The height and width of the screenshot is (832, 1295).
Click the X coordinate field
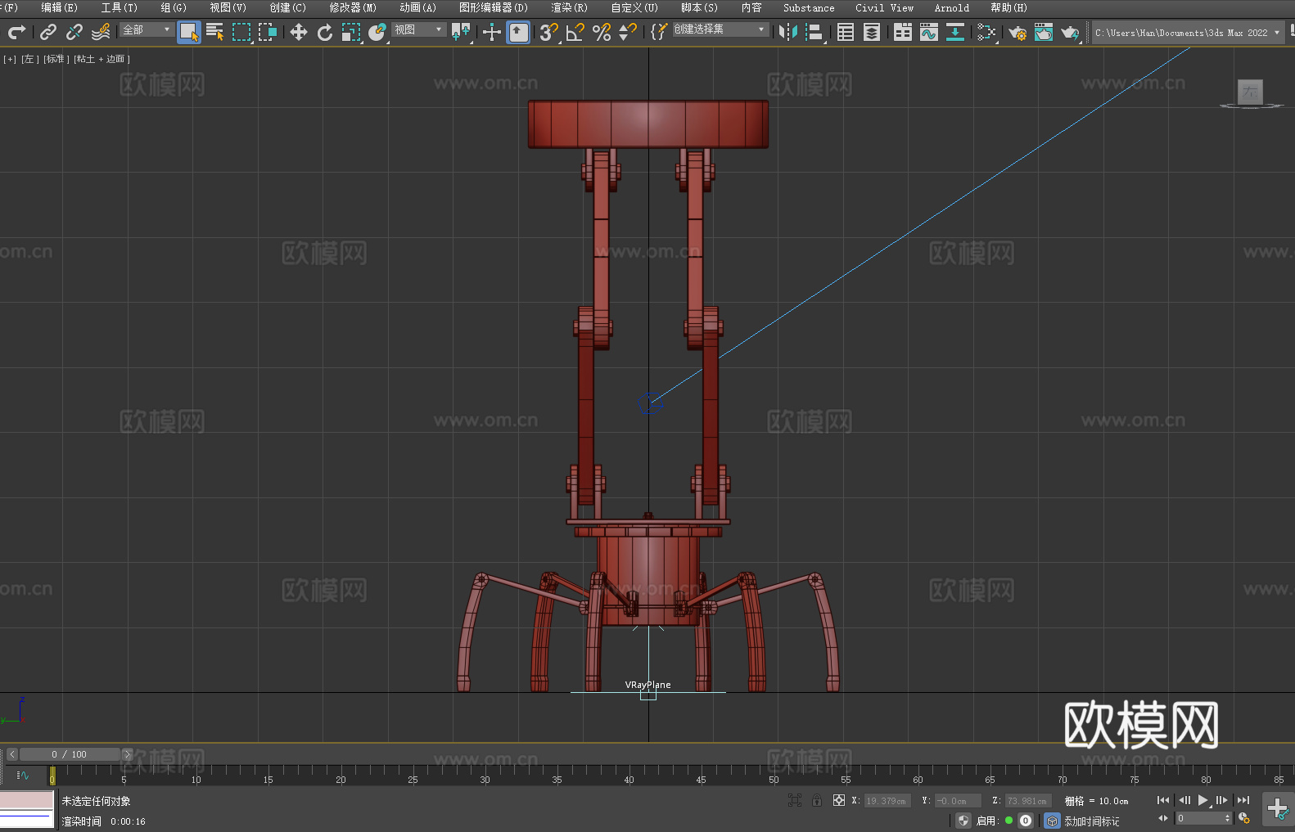(887, 801)
